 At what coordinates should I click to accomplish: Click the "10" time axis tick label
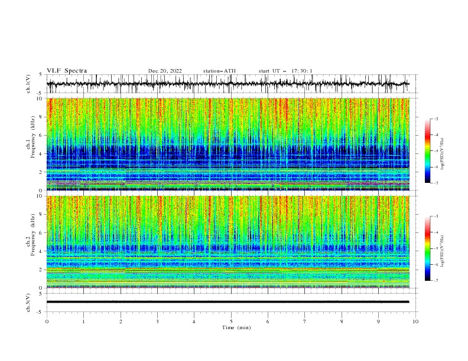tap(415, 321)
